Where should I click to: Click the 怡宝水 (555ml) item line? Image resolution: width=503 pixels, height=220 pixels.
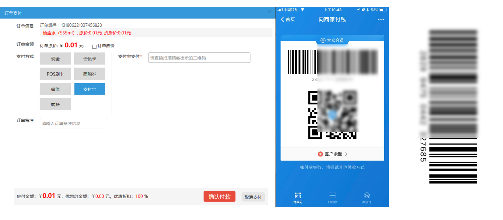[x=87, y=33]
